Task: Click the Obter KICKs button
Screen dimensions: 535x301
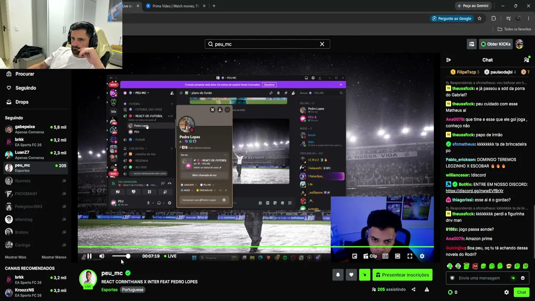Action: click(495, 44)
